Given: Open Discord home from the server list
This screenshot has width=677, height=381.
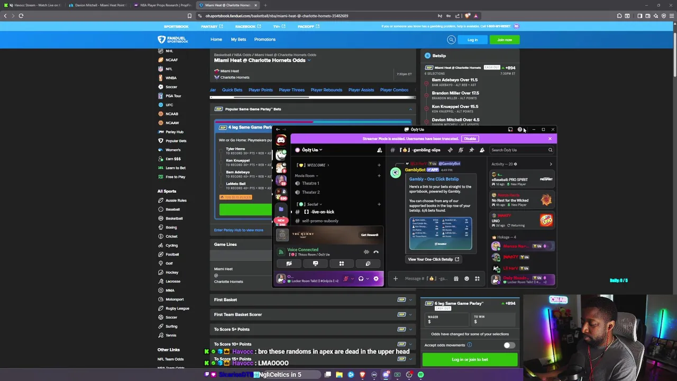Looking at the screenshot, I should point(281,140).
